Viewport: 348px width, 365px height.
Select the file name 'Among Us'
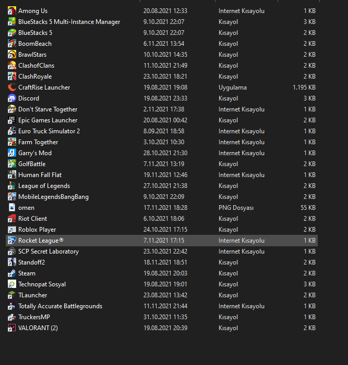click(x=33, y=11)
